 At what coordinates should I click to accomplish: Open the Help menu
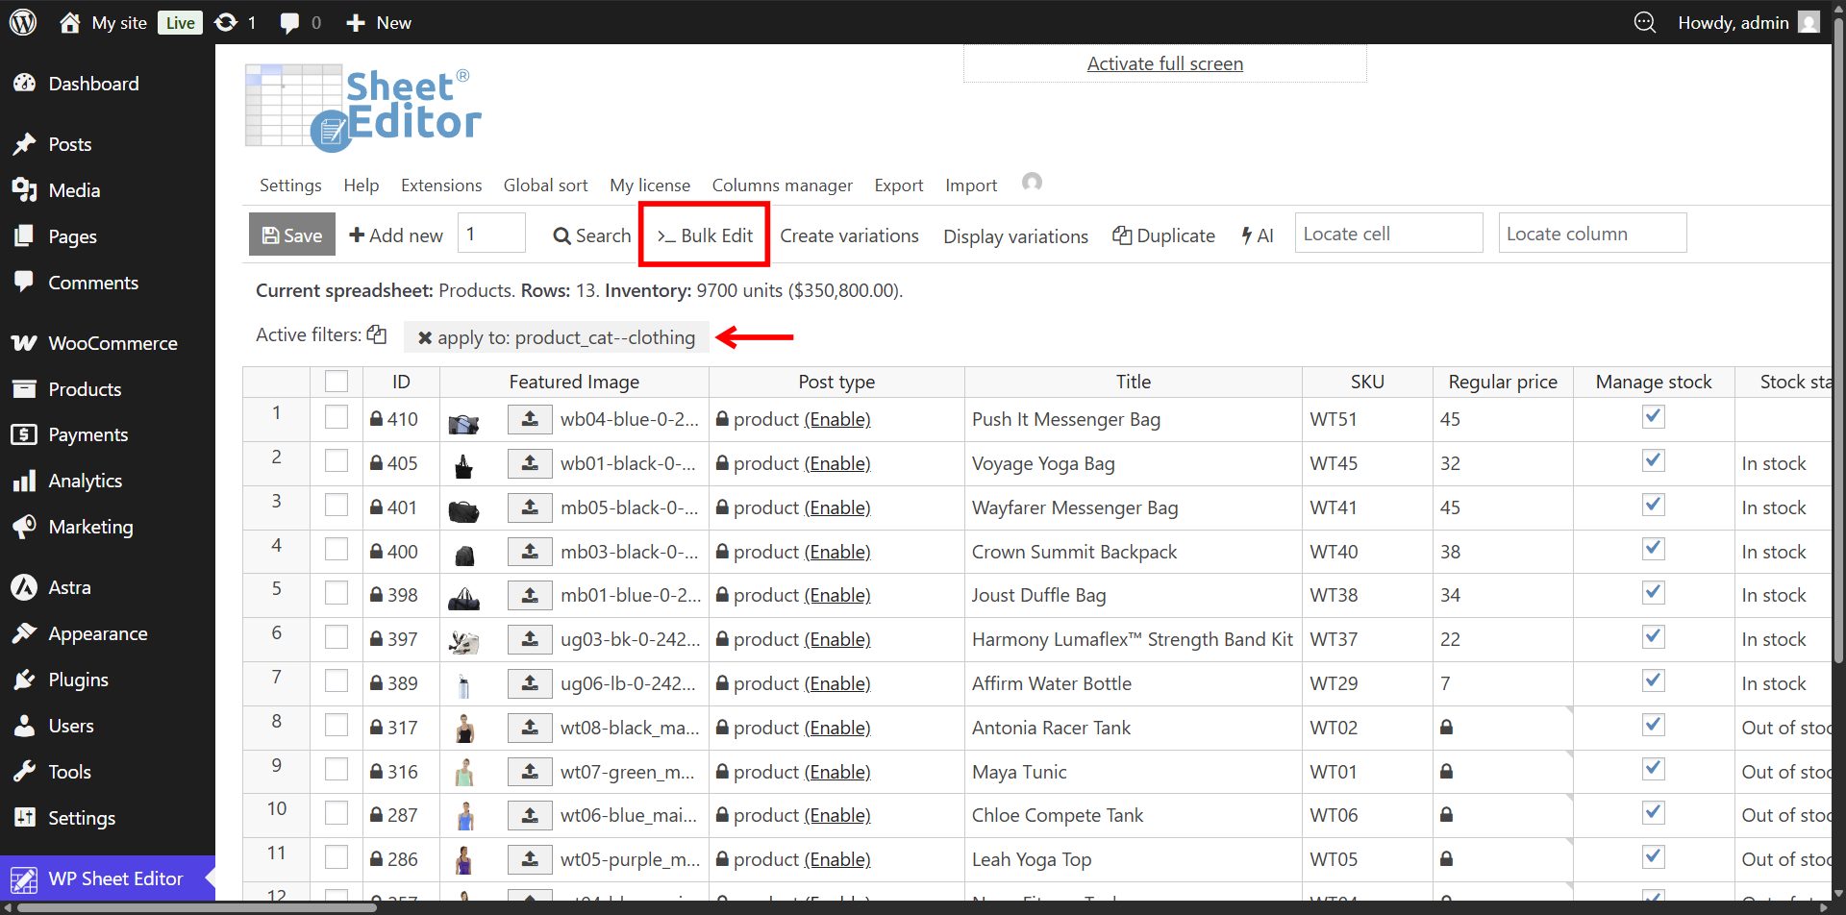coord(362,185)
